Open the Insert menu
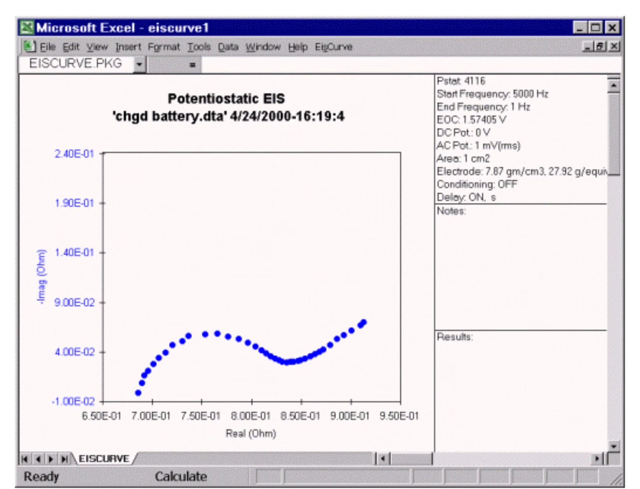 point(128,47)
